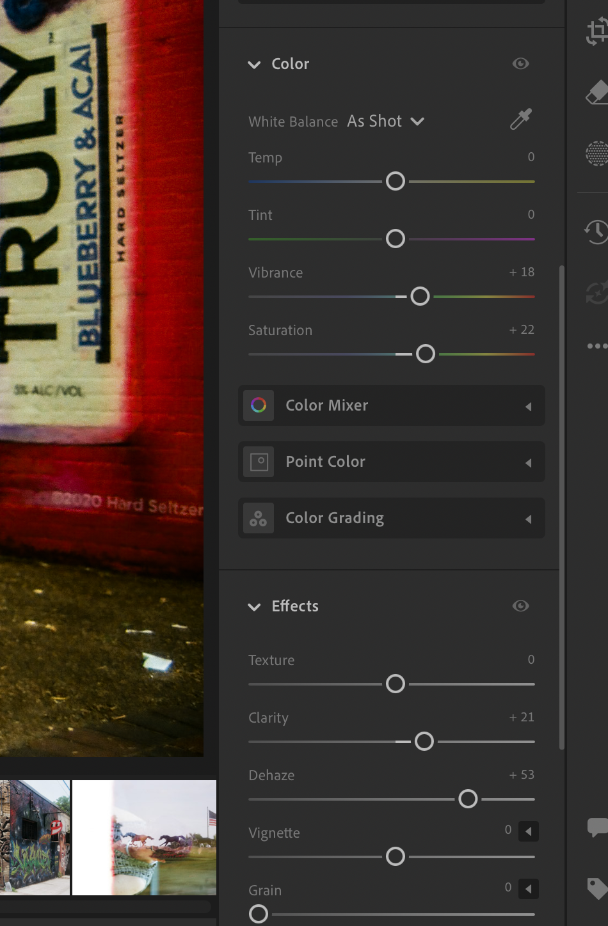The image size is (608, 926).
Task: Open the Masking tool
Action: click(x=596, y=153)
